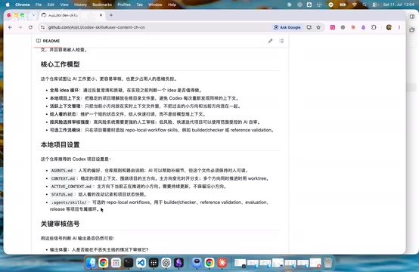Open the purple droplet extension icon
419x272 pixels.
363,27
